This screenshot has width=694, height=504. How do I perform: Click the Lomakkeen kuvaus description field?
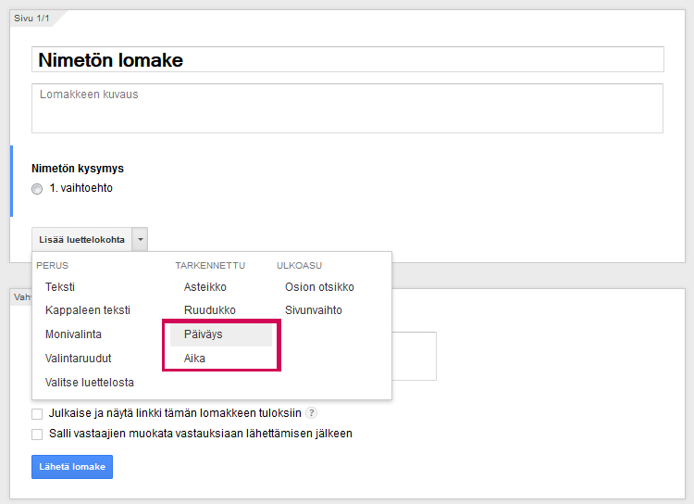point(347,108)
